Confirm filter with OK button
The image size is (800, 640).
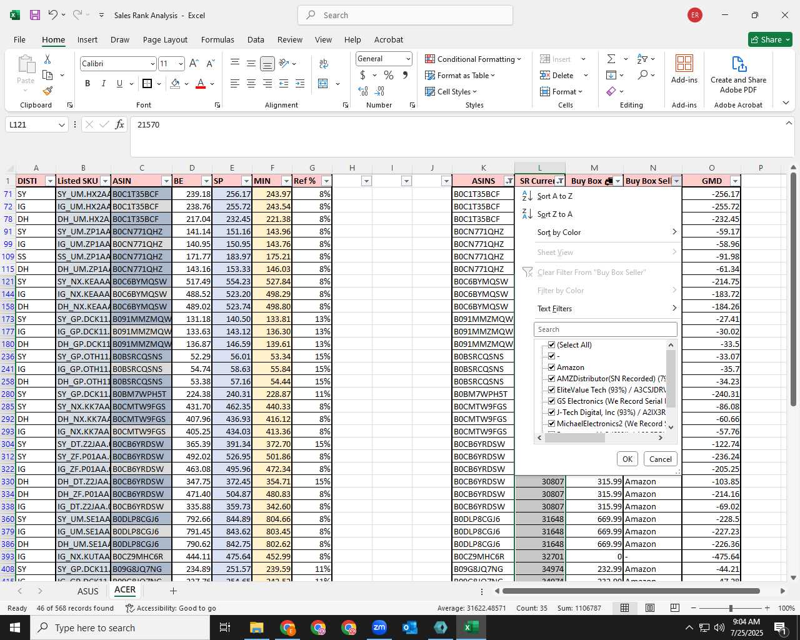click(627, 459)
